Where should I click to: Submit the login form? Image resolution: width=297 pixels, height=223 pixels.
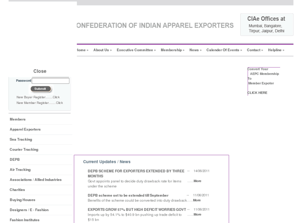pyautogui.click(x=41, y=89)
